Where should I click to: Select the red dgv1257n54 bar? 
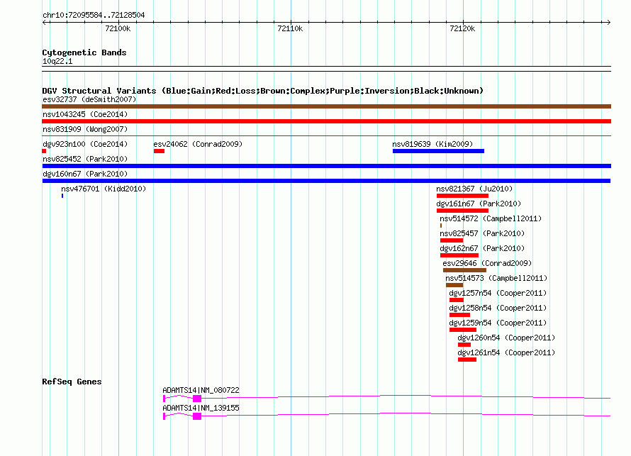[457, 300]
